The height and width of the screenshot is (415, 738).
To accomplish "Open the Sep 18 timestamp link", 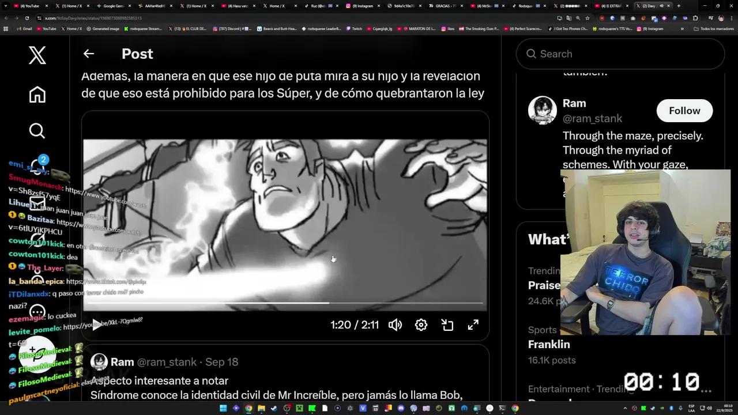I will click(221, 362).
